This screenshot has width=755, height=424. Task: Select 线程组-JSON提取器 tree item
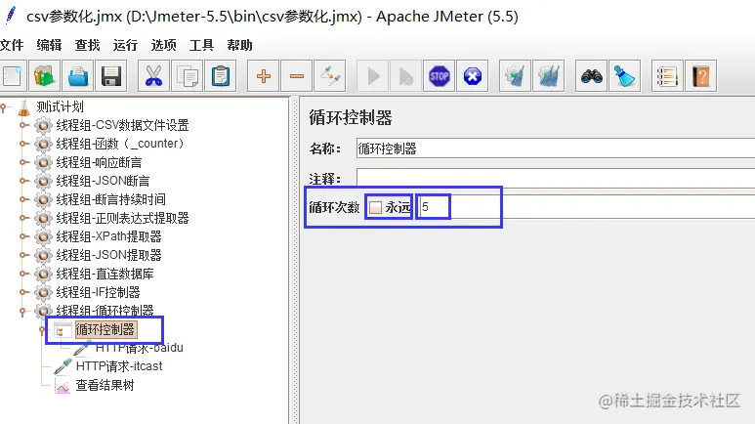[108, 255]
